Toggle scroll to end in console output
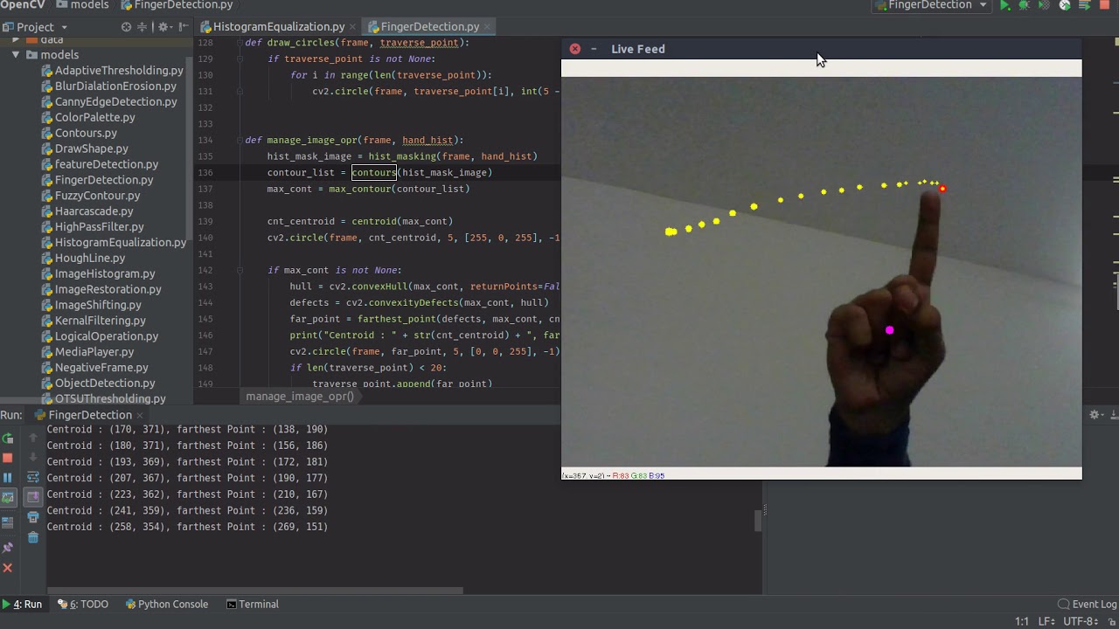This screenshot has width=1119, height=629. click(32, 498)
